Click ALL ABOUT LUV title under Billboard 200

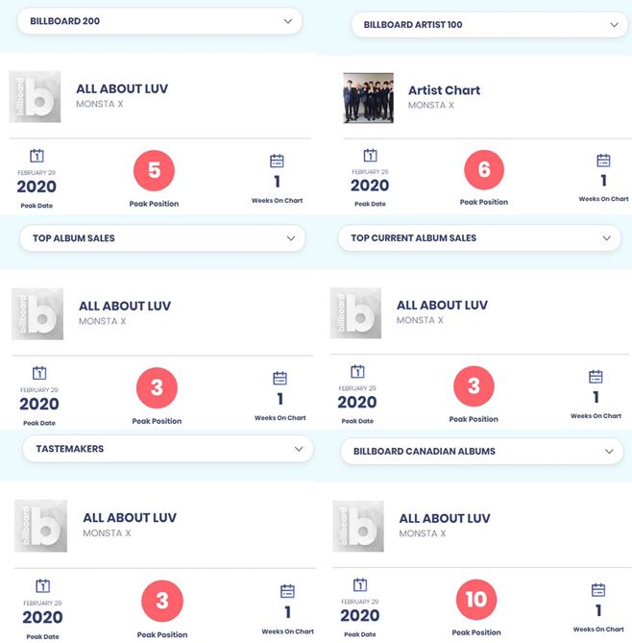122,89
